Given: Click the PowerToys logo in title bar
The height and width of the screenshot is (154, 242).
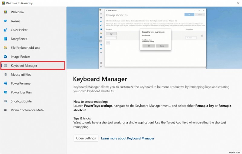Looking at the screenshot, I should point(3,3).
